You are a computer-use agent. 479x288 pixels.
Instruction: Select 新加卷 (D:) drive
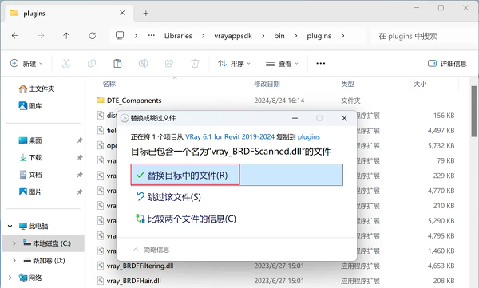pyautogui.click(x=44, y=261)
